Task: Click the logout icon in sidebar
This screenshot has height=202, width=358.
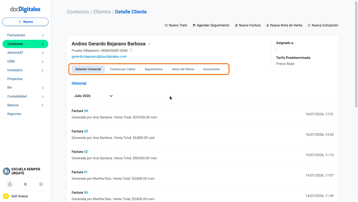Action: 41,184
